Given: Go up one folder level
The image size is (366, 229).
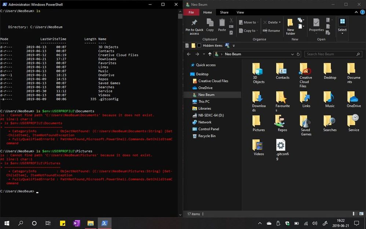Looking at the screenshot, I should (210, 54).
